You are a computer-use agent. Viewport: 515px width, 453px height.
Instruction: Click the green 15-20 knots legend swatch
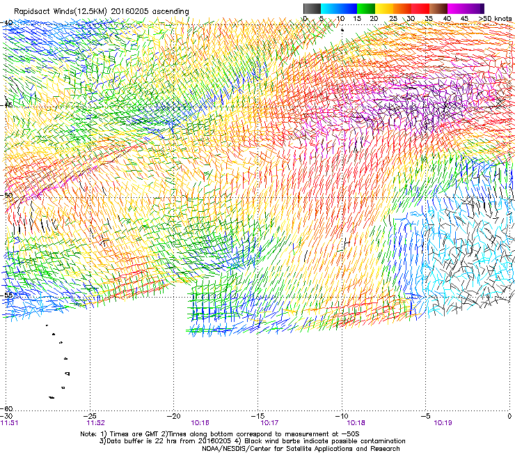tap(366, 8)
